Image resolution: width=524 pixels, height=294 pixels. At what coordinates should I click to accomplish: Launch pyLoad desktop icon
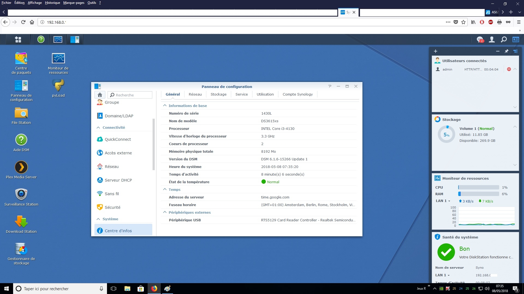pos(58,88)
